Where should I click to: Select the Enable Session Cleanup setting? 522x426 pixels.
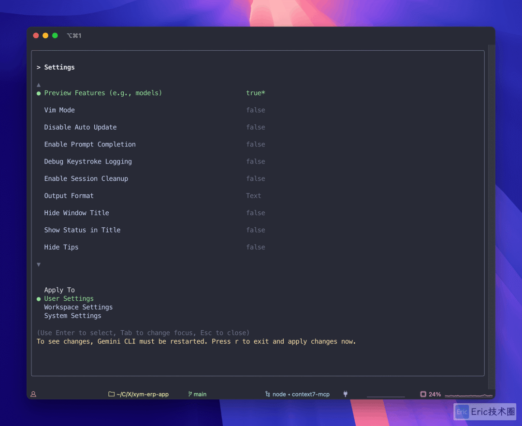[86, 178]
